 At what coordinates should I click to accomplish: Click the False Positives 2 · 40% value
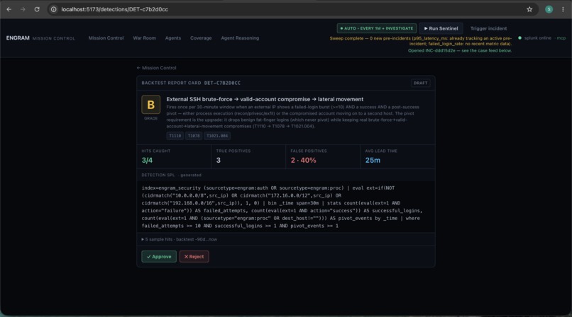304,161
